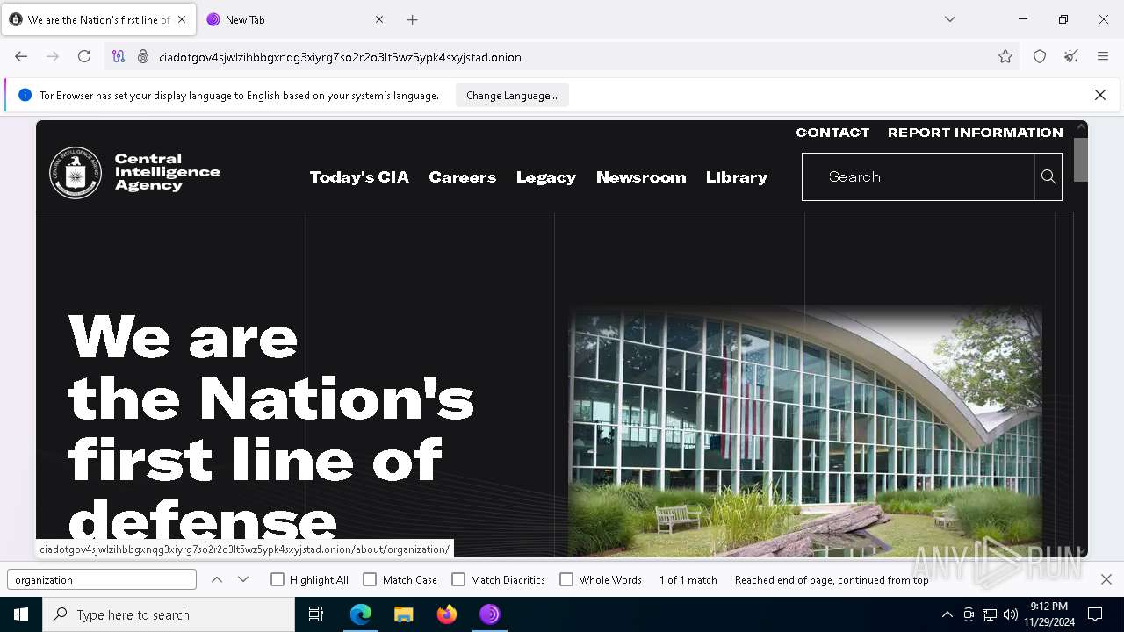Open the Tor circuit display icon
The height and width of the screenshot is (632, 1124).
click(119, 56)
